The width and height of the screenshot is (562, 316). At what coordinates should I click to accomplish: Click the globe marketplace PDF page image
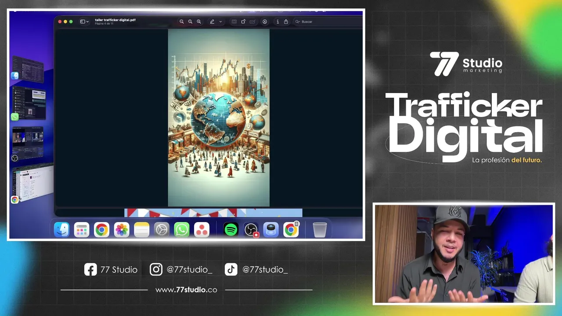click(219, 118)
